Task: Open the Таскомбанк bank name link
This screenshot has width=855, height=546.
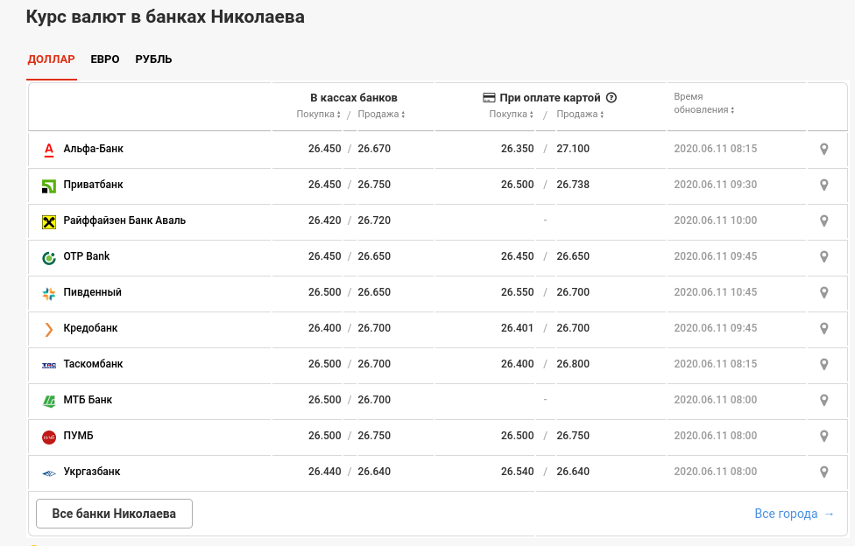Action: [x=93, y=363]
